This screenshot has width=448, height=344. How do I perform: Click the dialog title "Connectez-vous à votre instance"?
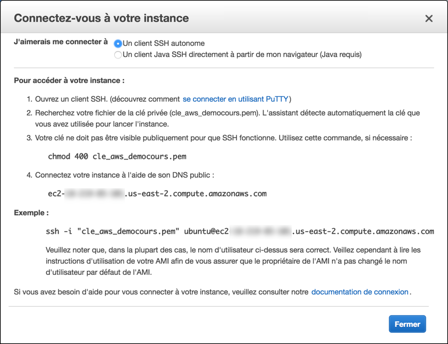101,18
